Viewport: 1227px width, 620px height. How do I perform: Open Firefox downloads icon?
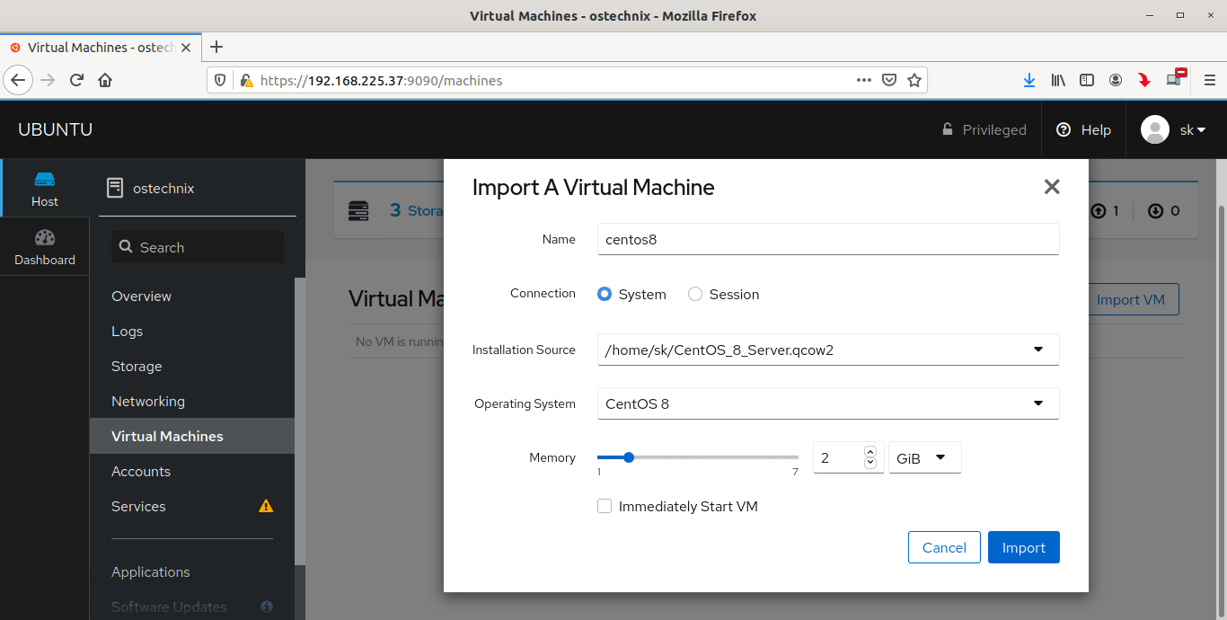(1029, 80)
